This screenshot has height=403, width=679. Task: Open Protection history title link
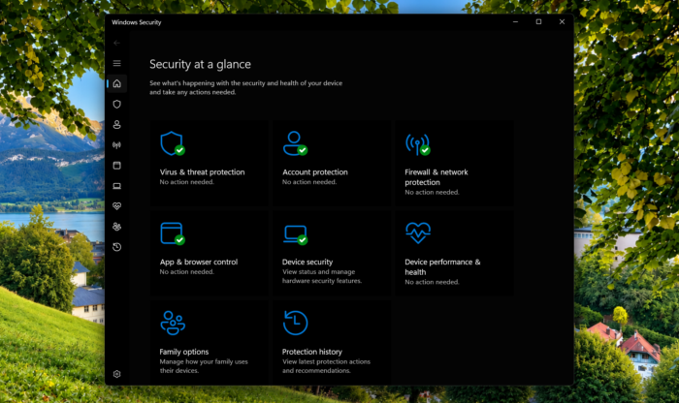pos(312,352)
